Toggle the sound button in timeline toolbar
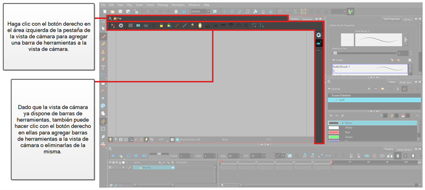425x190 pixels. click(136, 155)
